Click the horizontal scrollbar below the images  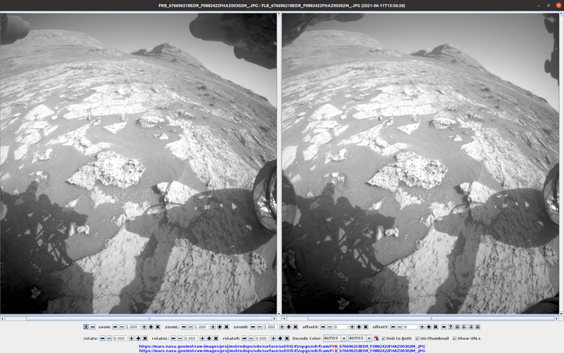pos(282,318)
